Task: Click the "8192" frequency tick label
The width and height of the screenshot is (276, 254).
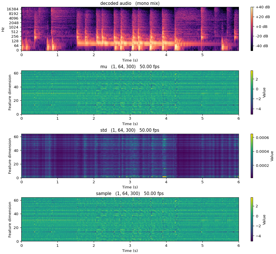Action: [x=14, y=14]
